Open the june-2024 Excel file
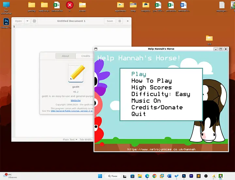The height and width of the screenshot is (180, 235). pos(158,7)
